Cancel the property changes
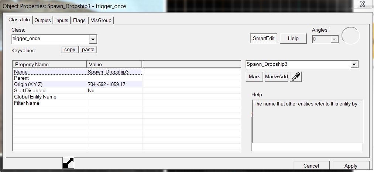Image resolution: width=374 pixels, height=172 pixels. point(311,166)
